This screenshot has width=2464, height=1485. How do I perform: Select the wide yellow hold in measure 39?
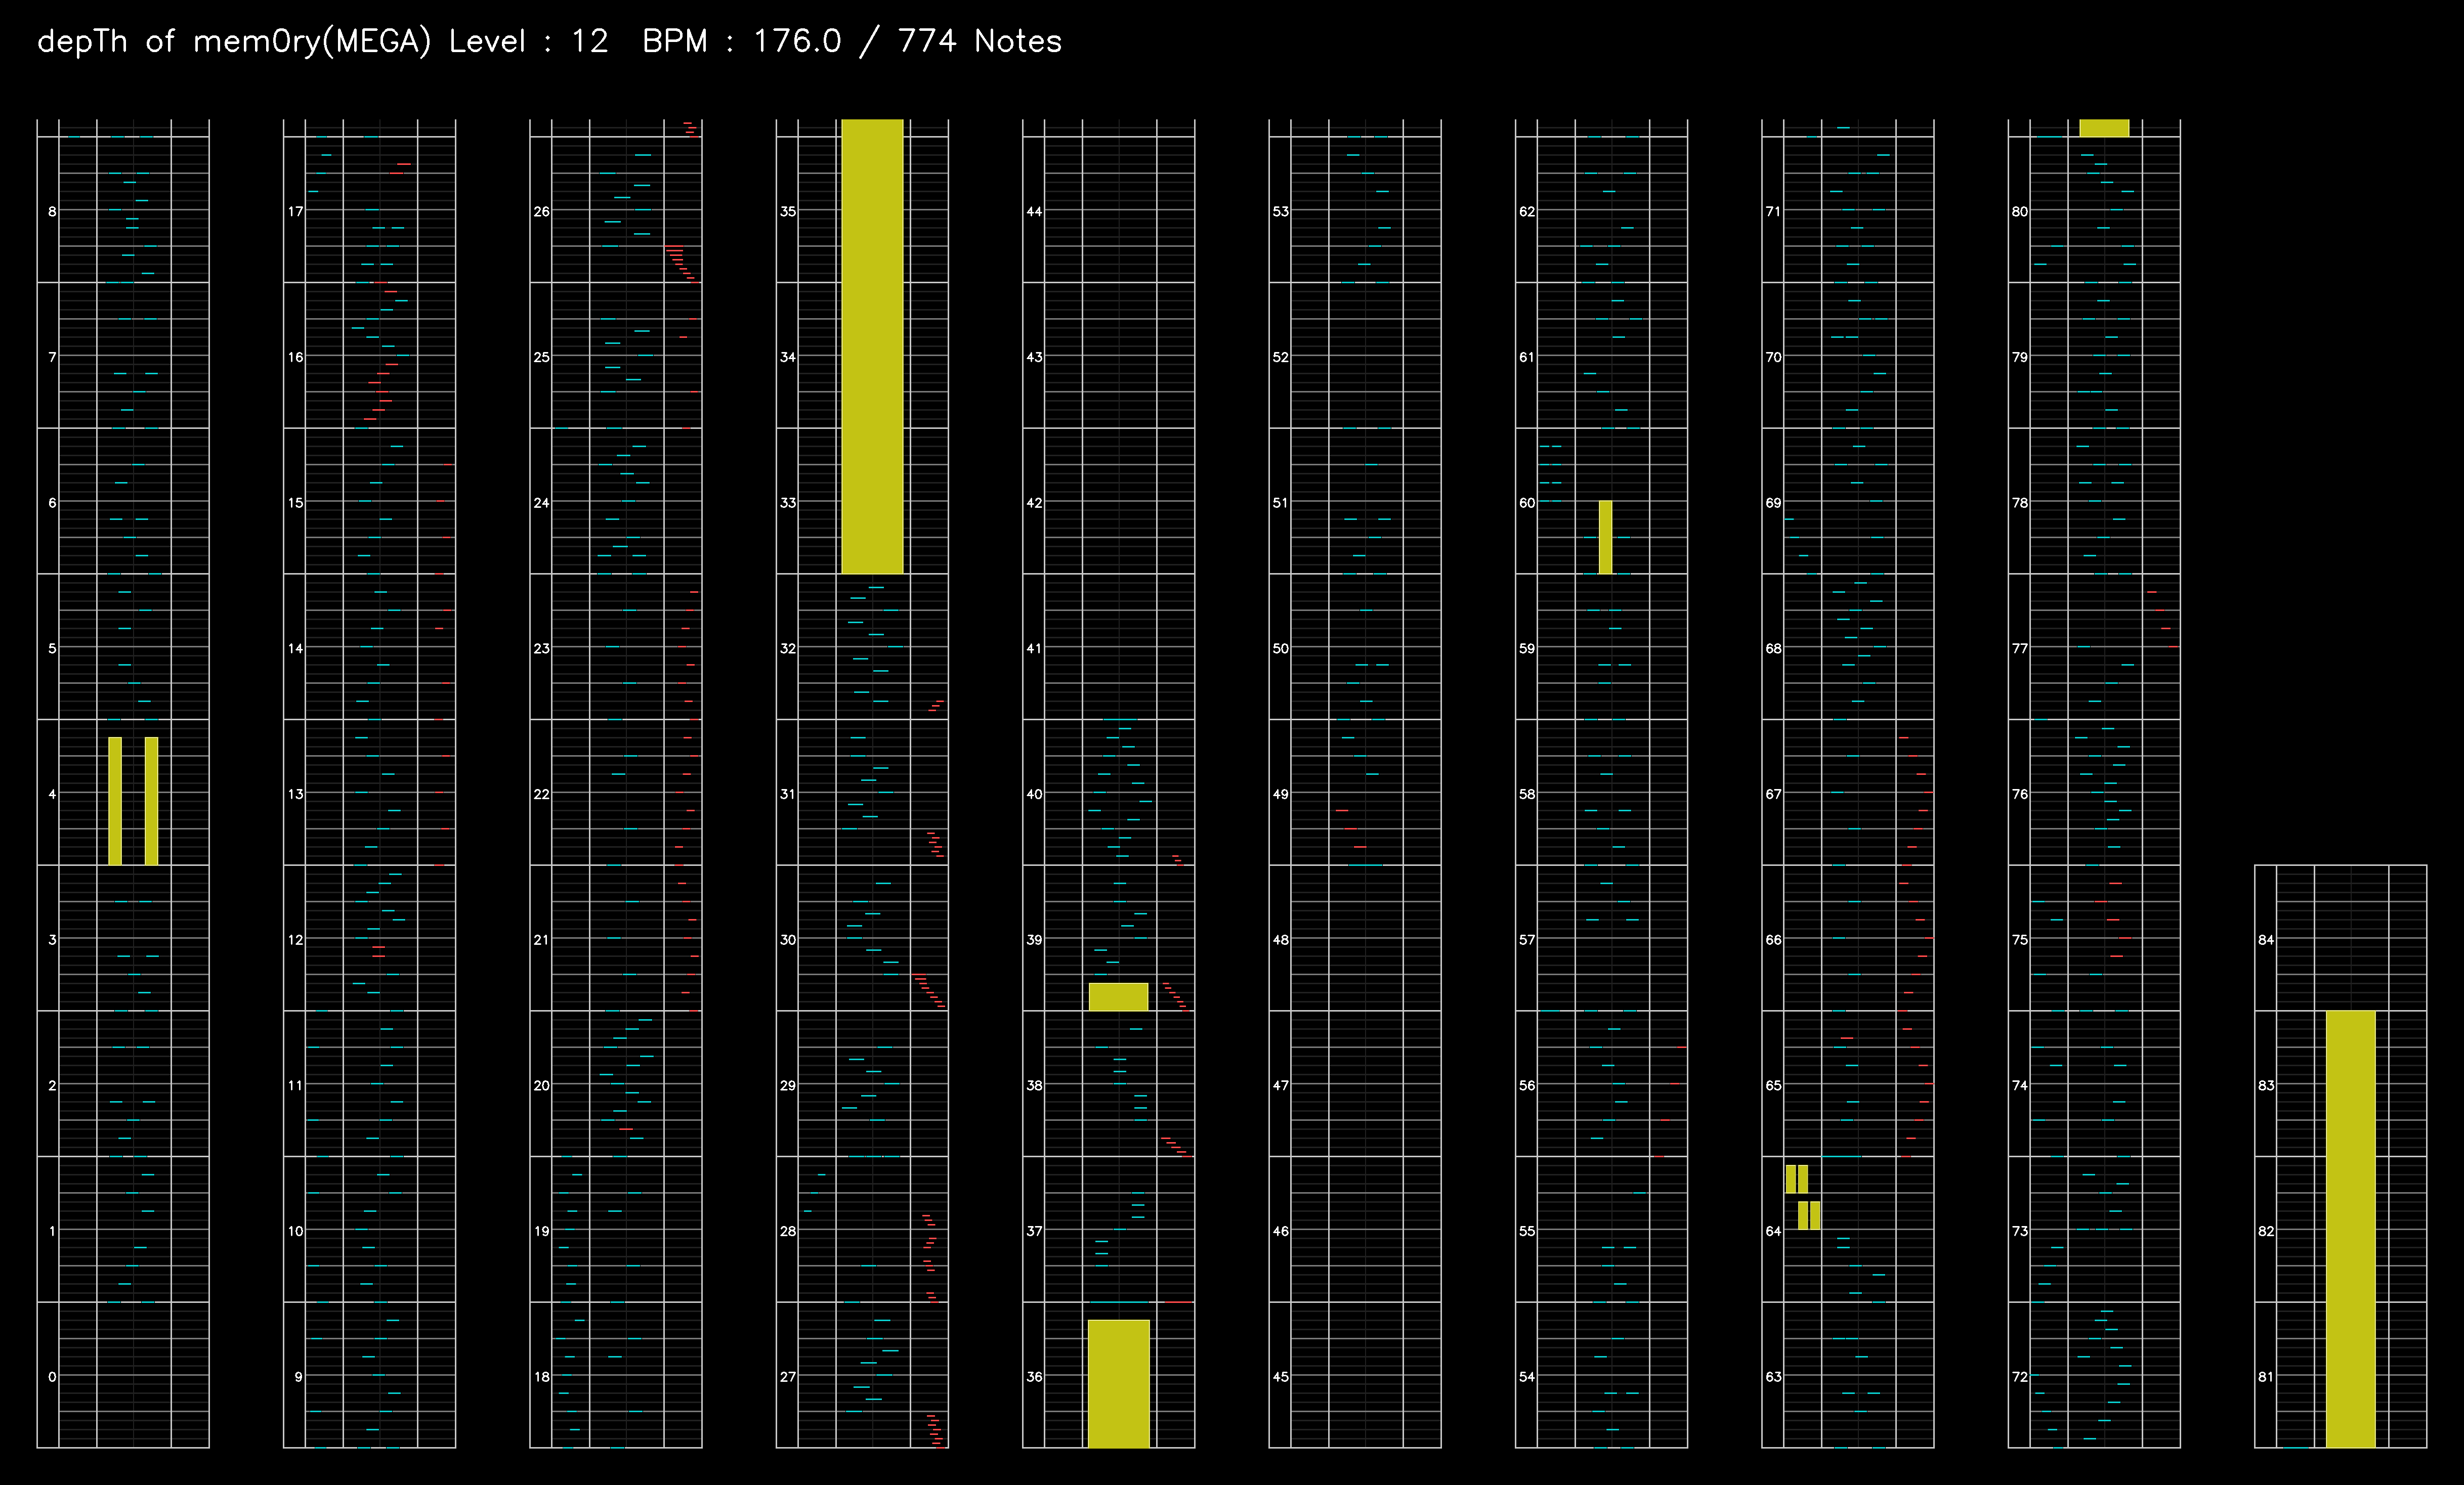click(x=1118, y=997)
